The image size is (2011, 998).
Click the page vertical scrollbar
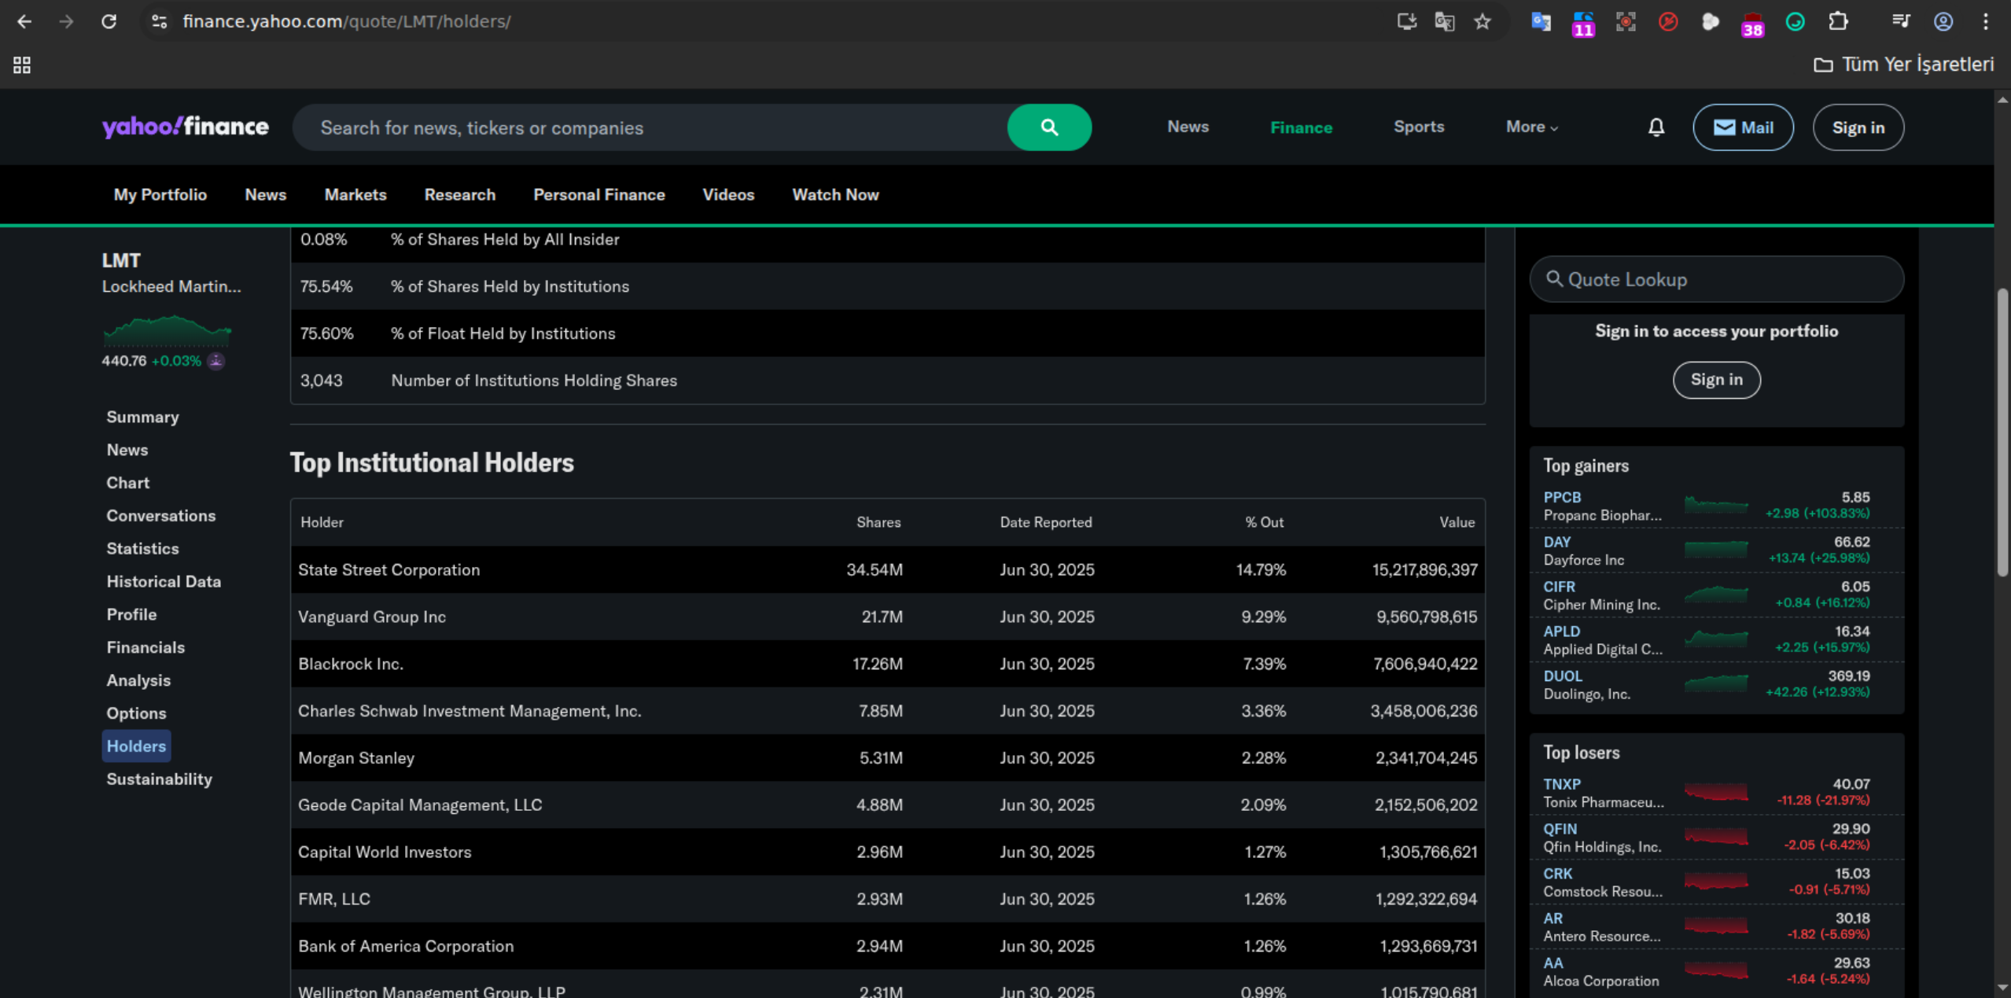(x=2002, y=433)
